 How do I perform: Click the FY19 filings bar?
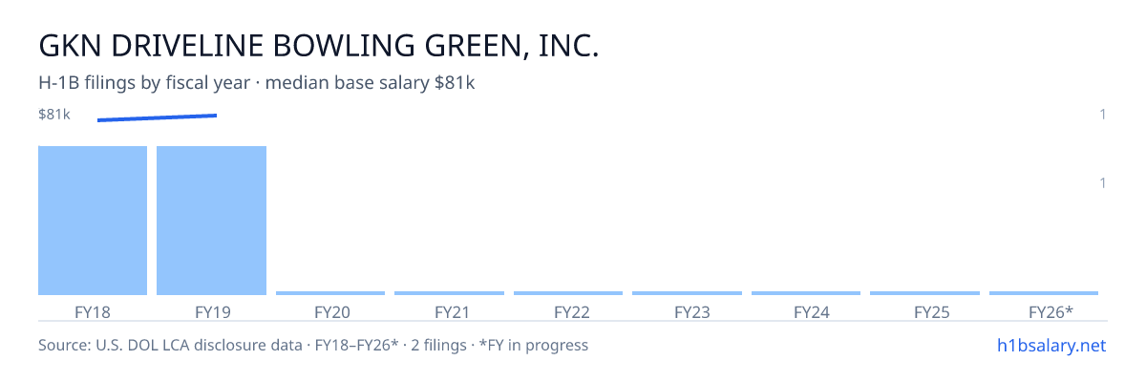[211, 221]
